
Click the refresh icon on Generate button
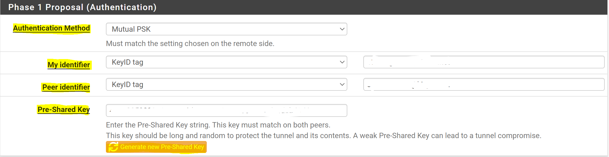113,147
